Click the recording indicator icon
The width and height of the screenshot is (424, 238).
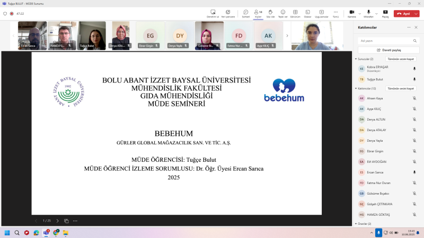click(x=12, y=14)
